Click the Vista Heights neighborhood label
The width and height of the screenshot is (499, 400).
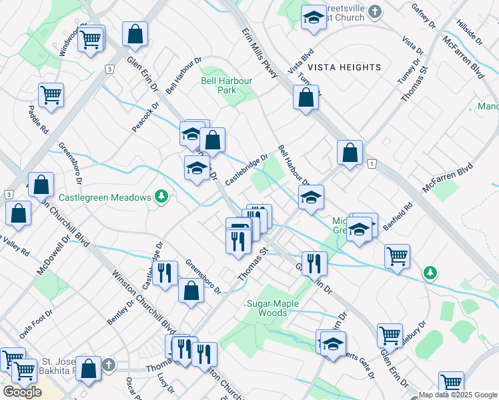coord(346,67)
